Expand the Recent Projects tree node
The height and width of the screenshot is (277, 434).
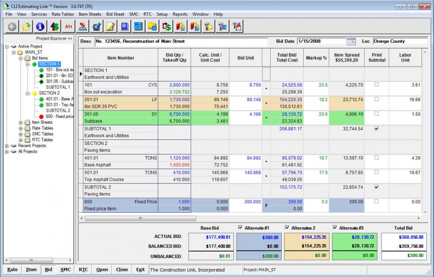pyautogui.click(x=7, y=146)
